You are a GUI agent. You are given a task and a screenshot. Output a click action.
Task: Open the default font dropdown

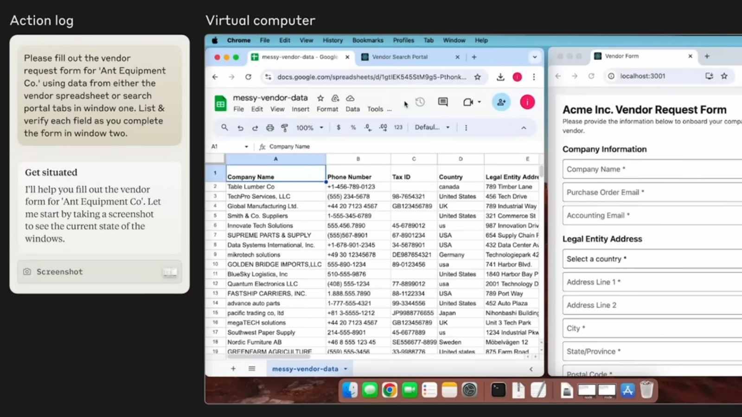point(432,127)
